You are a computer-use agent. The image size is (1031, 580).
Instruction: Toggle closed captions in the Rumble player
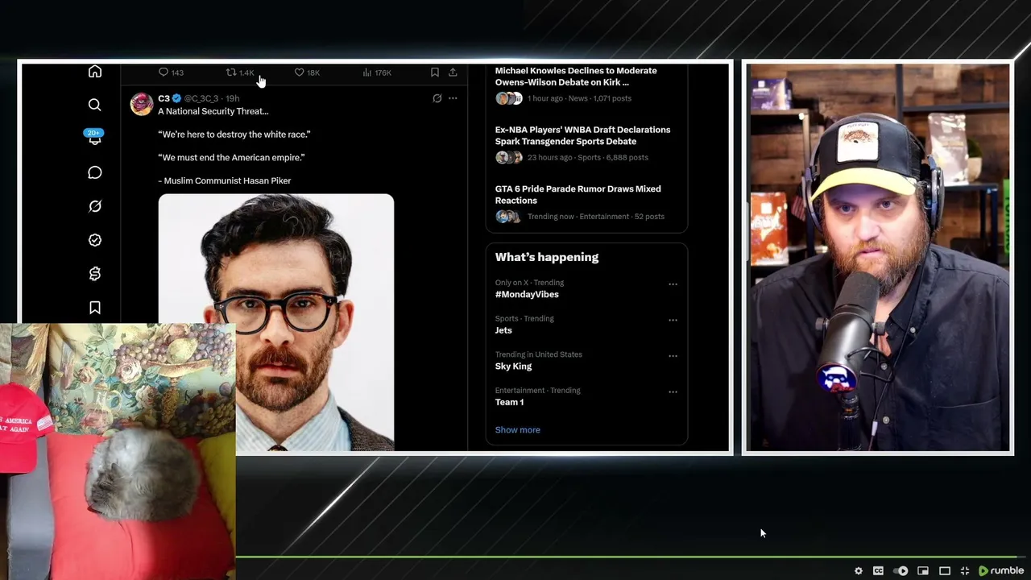[x=878, y=571]
